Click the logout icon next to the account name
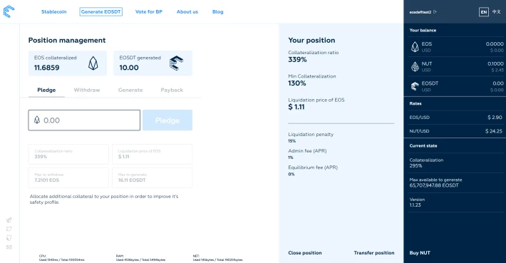506x263 pixels. tap(435, 12)
